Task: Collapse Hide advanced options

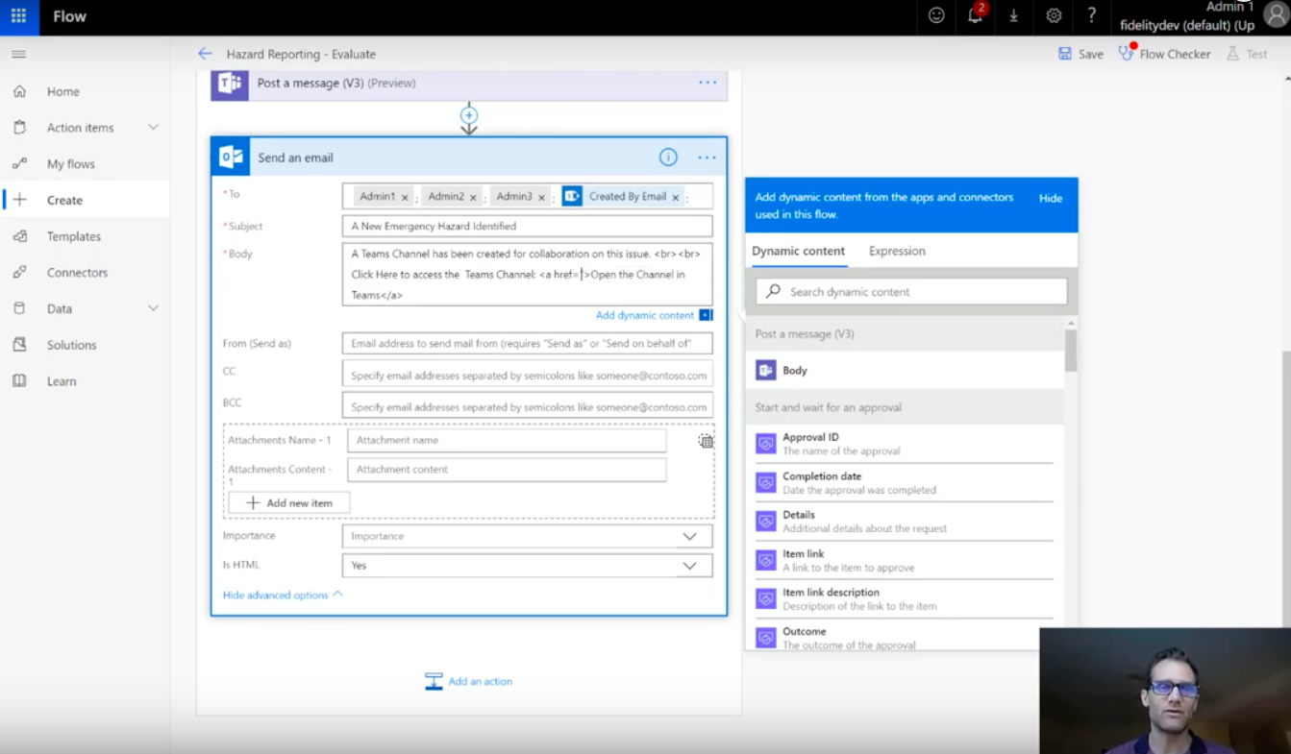Action: click(x=283, y=596)
